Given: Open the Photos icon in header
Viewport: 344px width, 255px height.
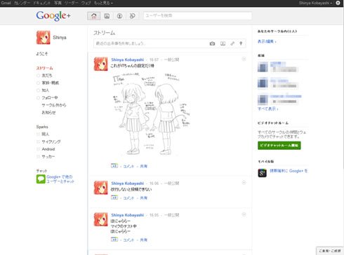Looking at the screenshot, I should (107, 16).
